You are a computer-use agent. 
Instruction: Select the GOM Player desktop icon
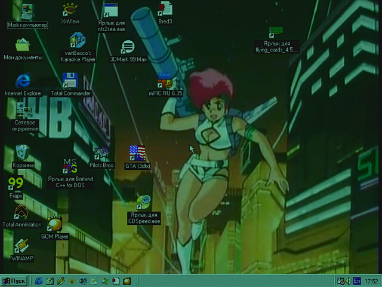point(54,224)
